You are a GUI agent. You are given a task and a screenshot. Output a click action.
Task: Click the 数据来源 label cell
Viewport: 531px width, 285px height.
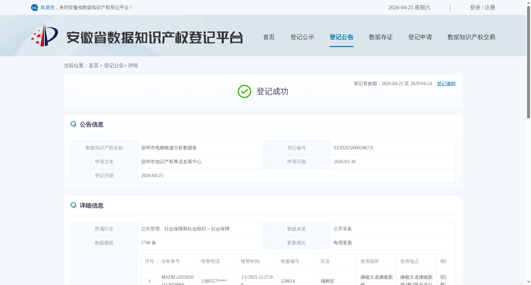click(296, 229)
